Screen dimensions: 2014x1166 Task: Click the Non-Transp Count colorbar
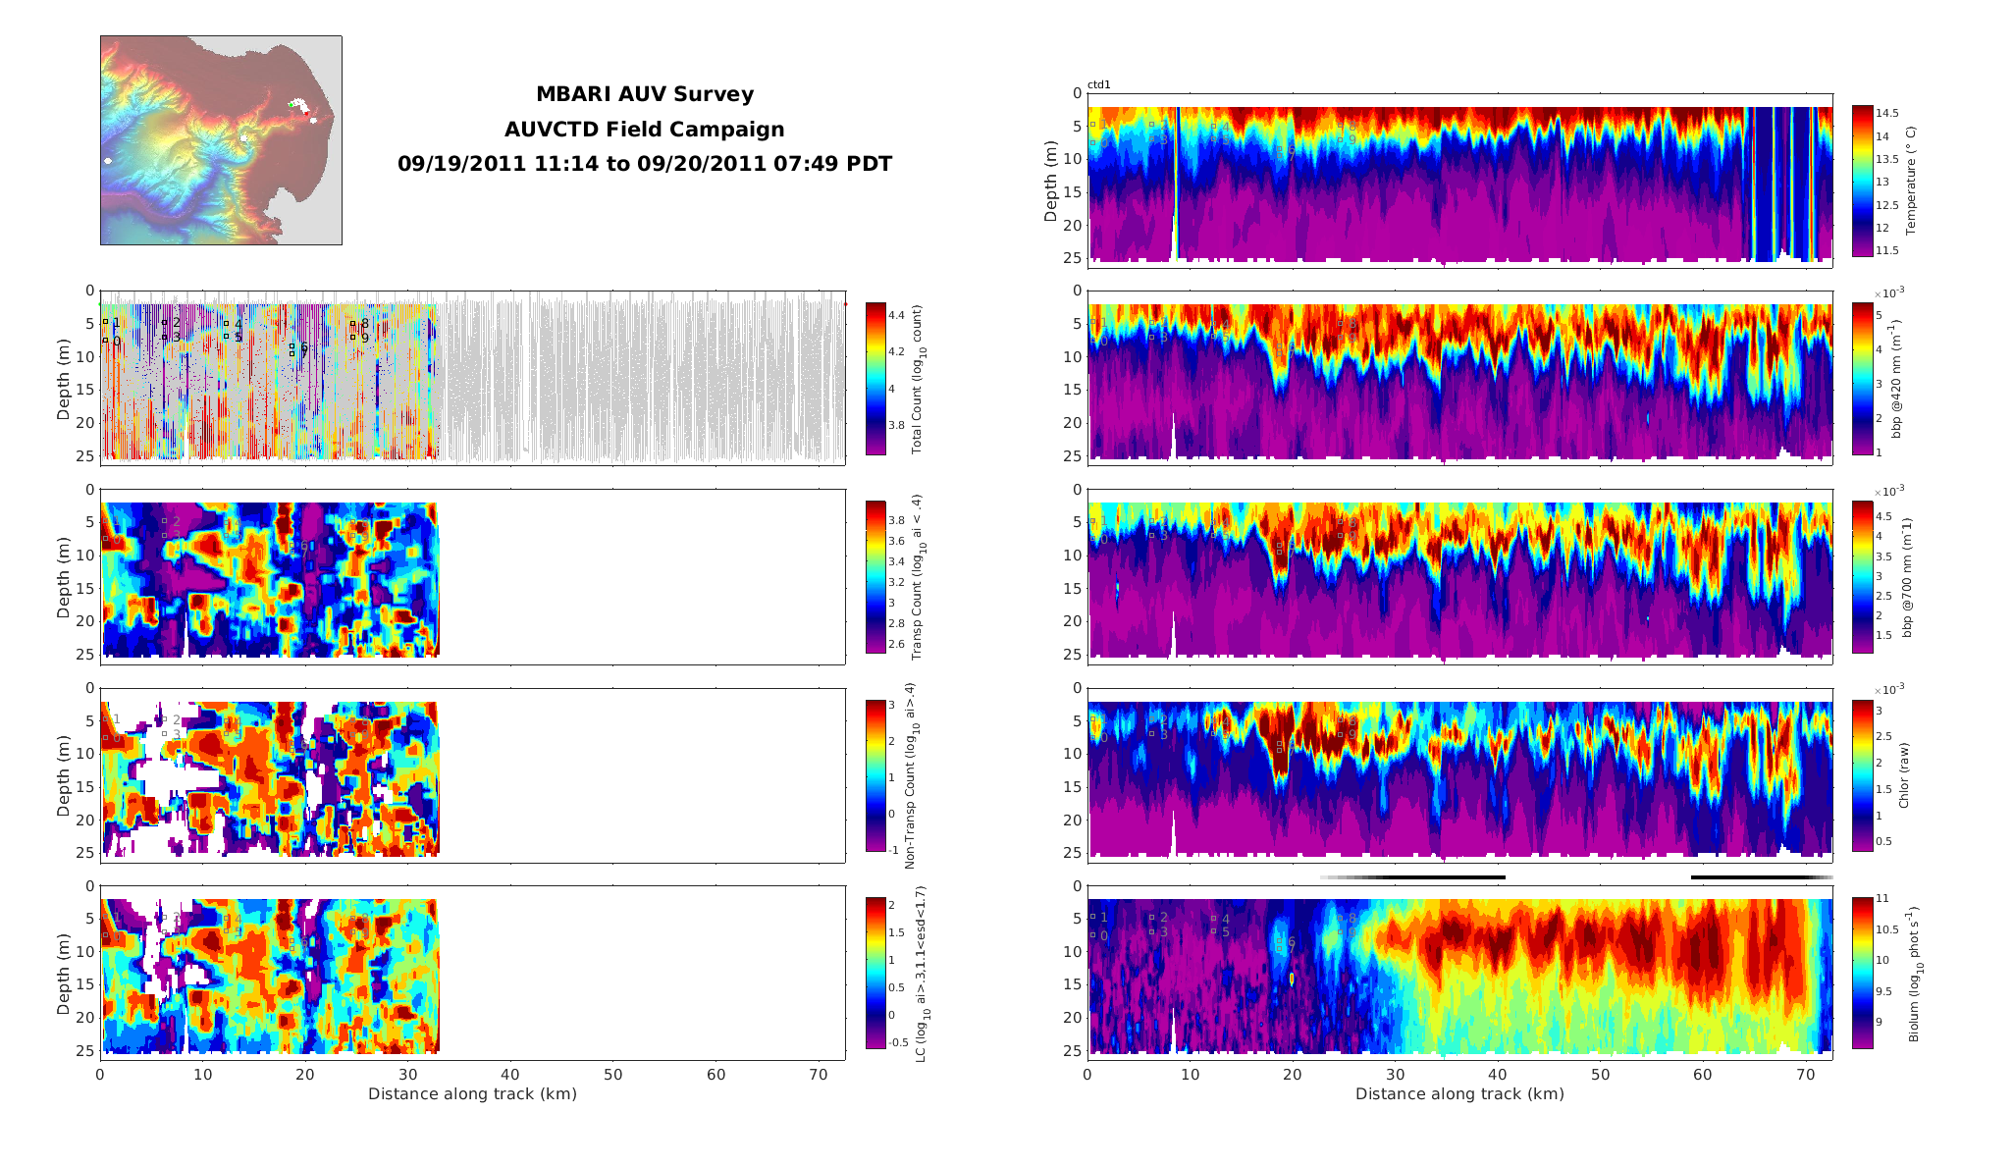(x=875, y=774)
